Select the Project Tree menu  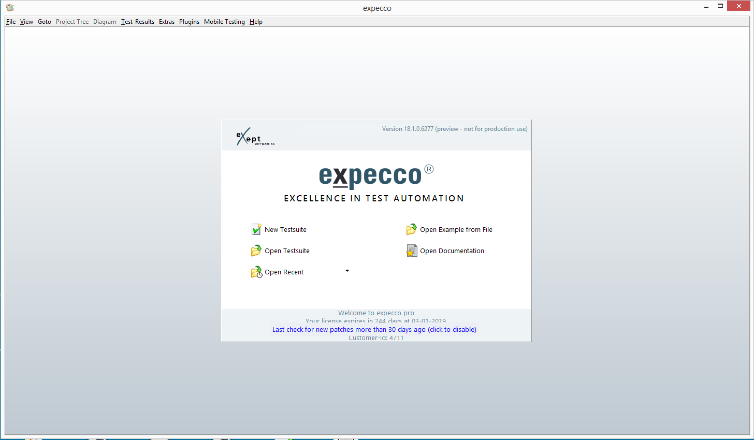click(x=72, y=22)
